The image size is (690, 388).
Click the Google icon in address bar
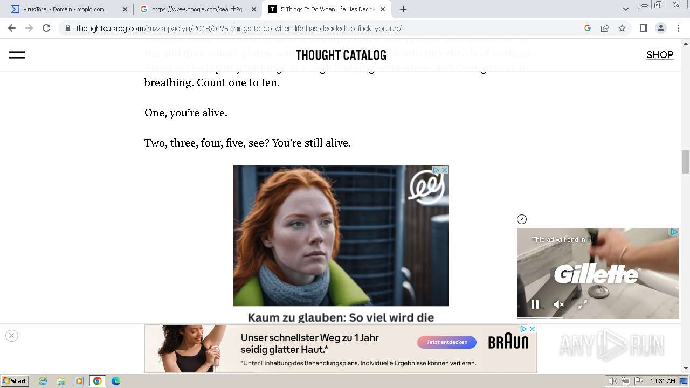click(x=588, y=28)
